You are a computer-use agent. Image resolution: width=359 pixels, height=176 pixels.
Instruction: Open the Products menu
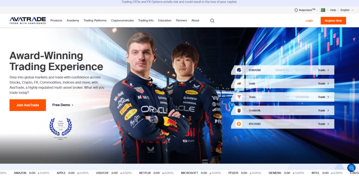click(x=56, y=21)
